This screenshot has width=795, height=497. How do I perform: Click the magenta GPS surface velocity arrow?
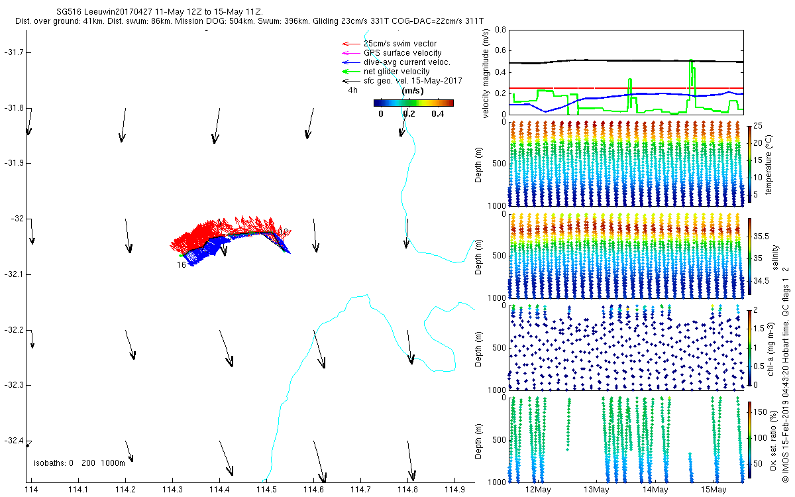pos(349,53)
